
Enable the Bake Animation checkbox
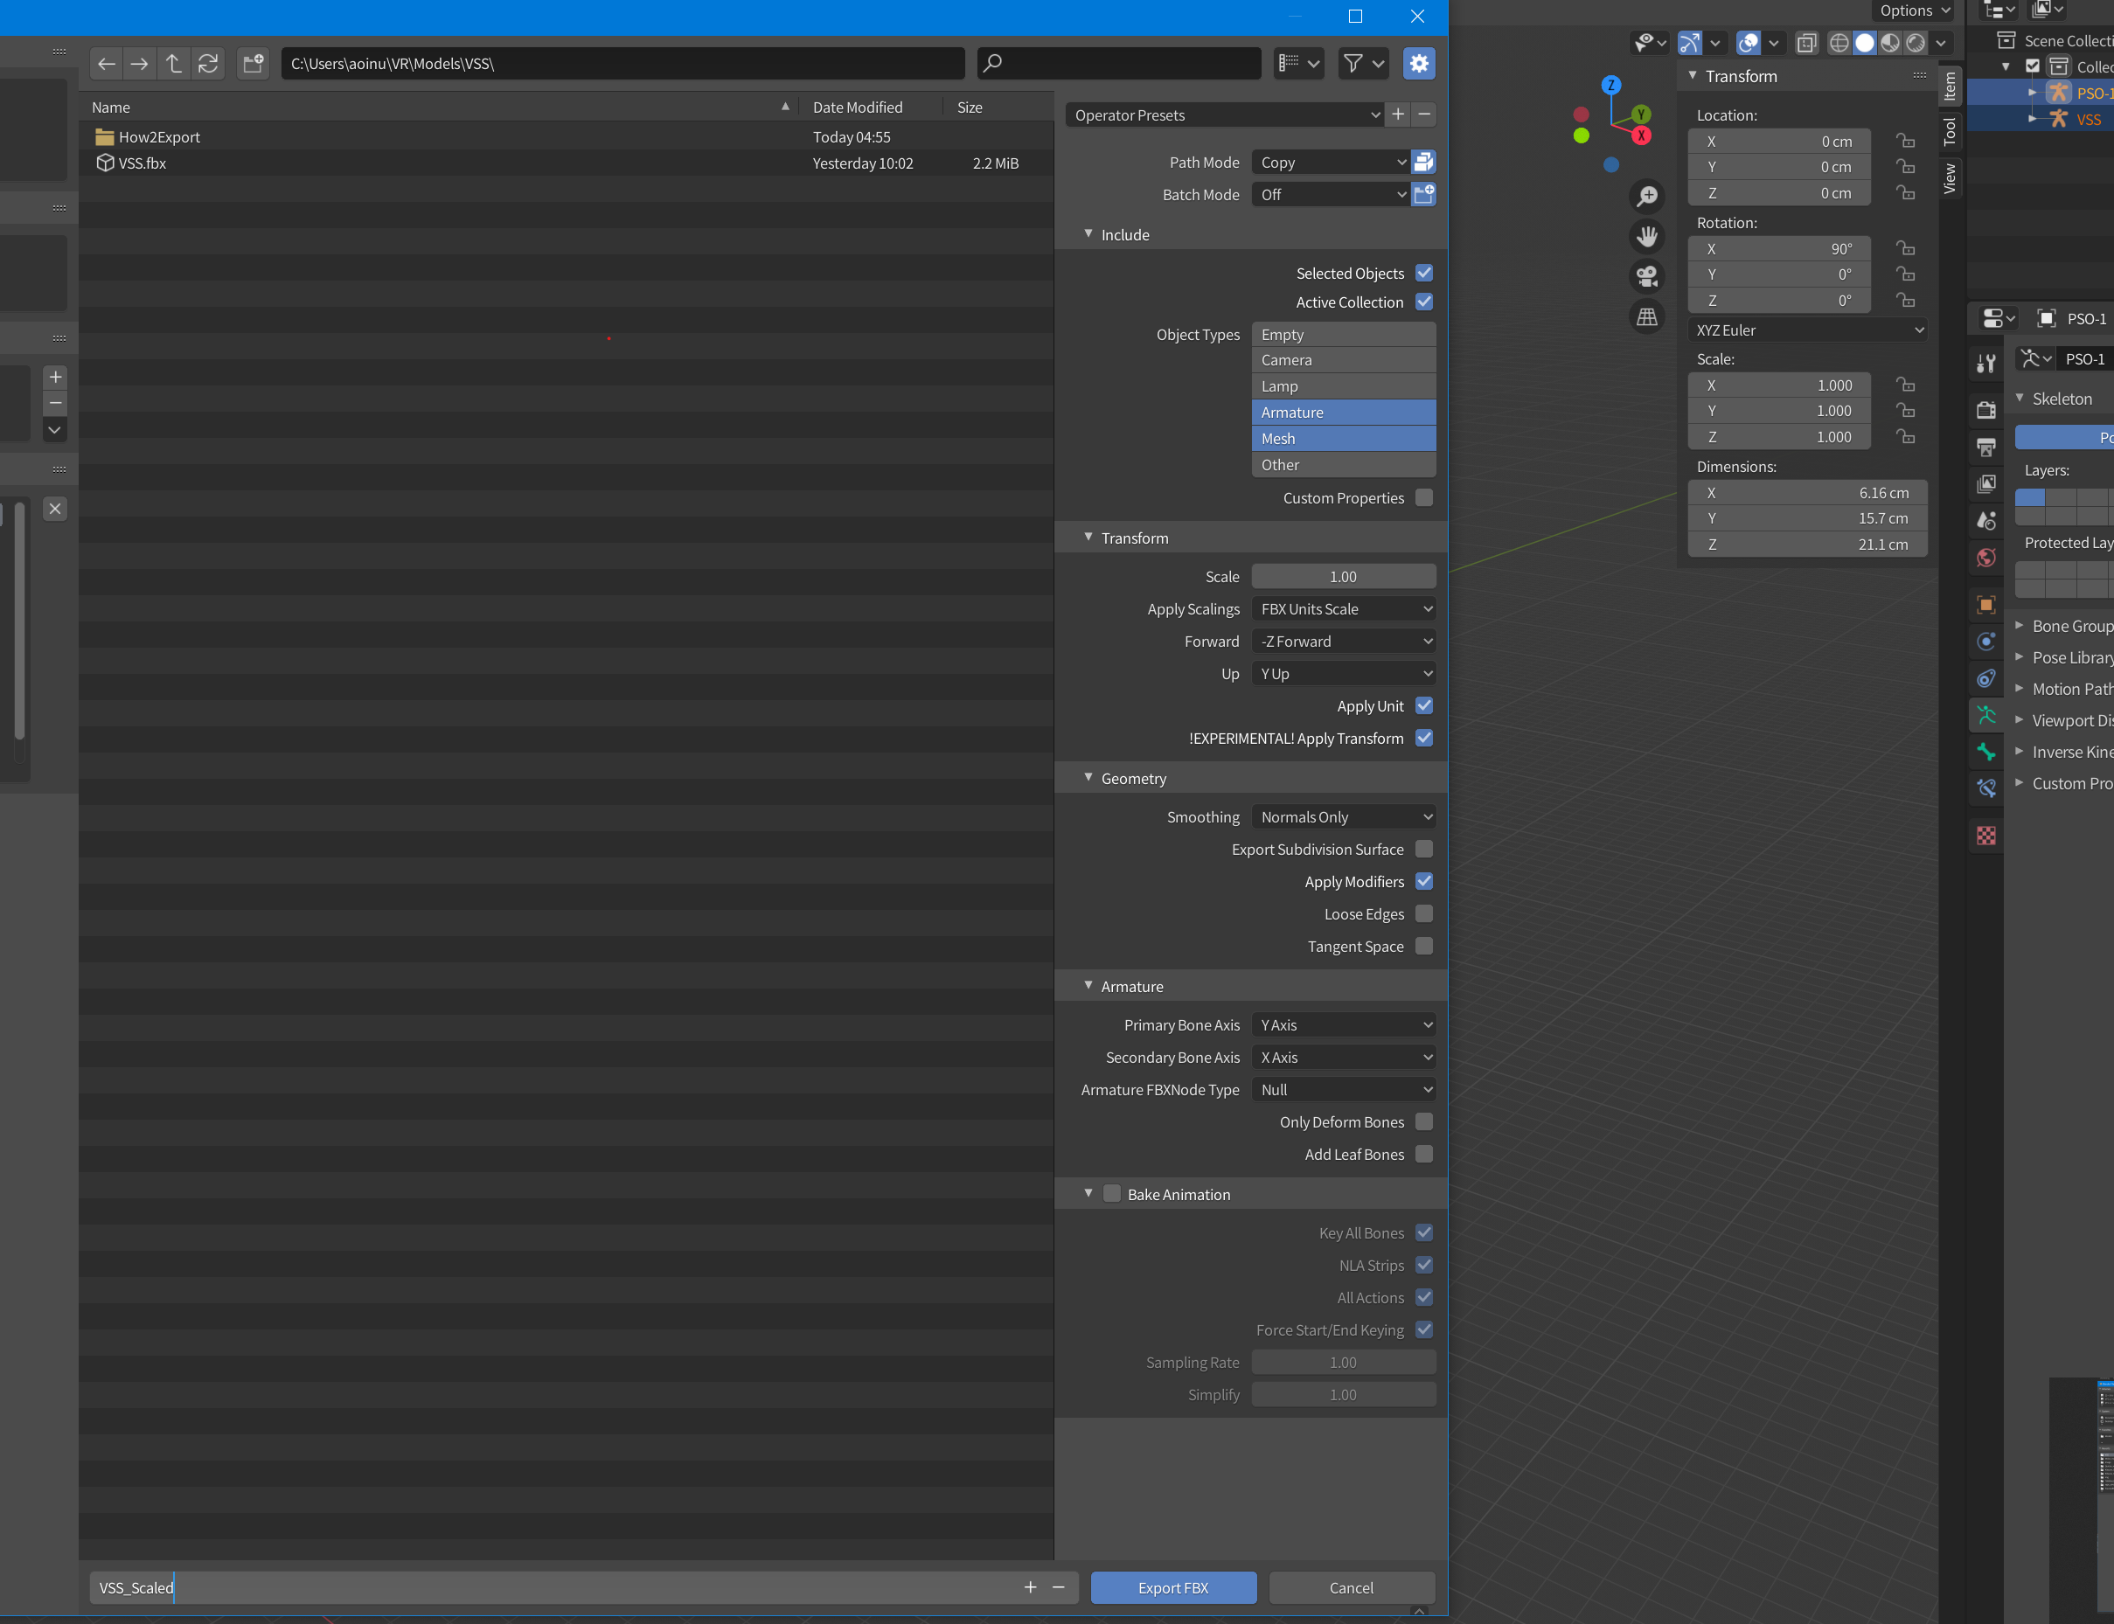click(x=1113, y=1194)
